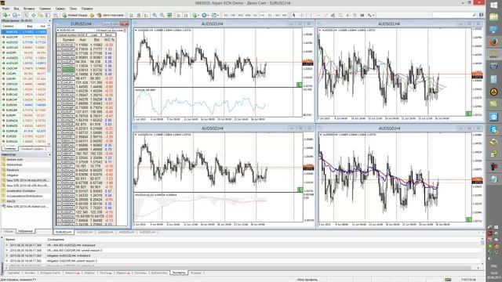Click the Save button in symbol panel

tap(108, 34)
